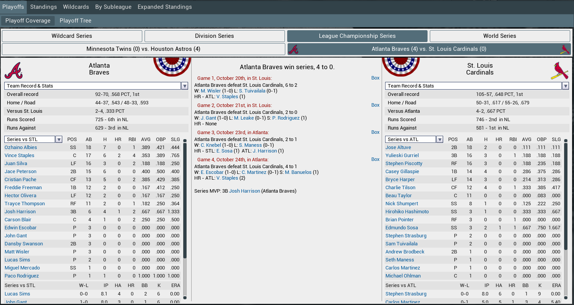Image resolution: width=574 pixels, height=305 pixels.
Task: Open the Playoff Tree tab
Action: point(75,21)
